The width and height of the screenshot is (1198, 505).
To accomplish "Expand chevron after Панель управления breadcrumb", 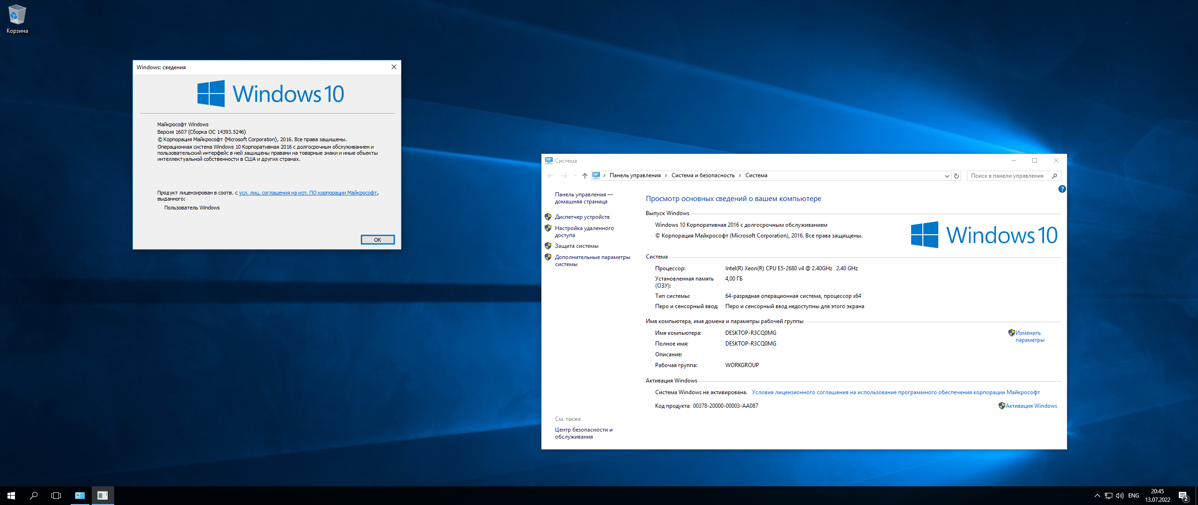I will (666, 175).
